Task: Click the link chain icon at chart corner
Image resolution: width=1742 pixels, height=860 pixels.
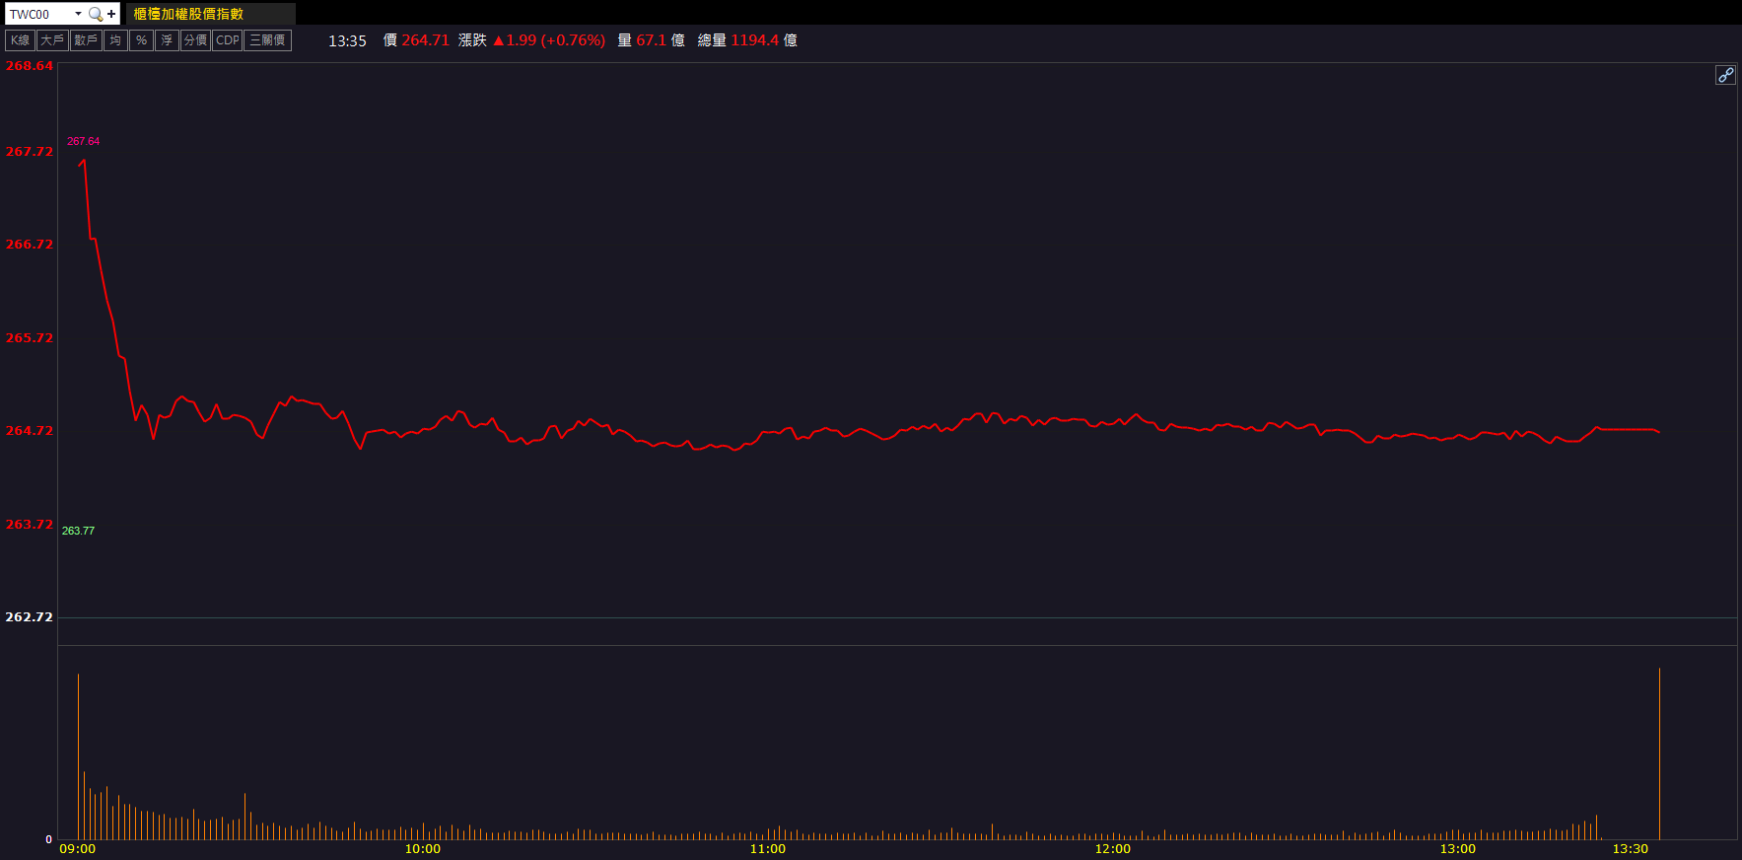Action: 1725,75
